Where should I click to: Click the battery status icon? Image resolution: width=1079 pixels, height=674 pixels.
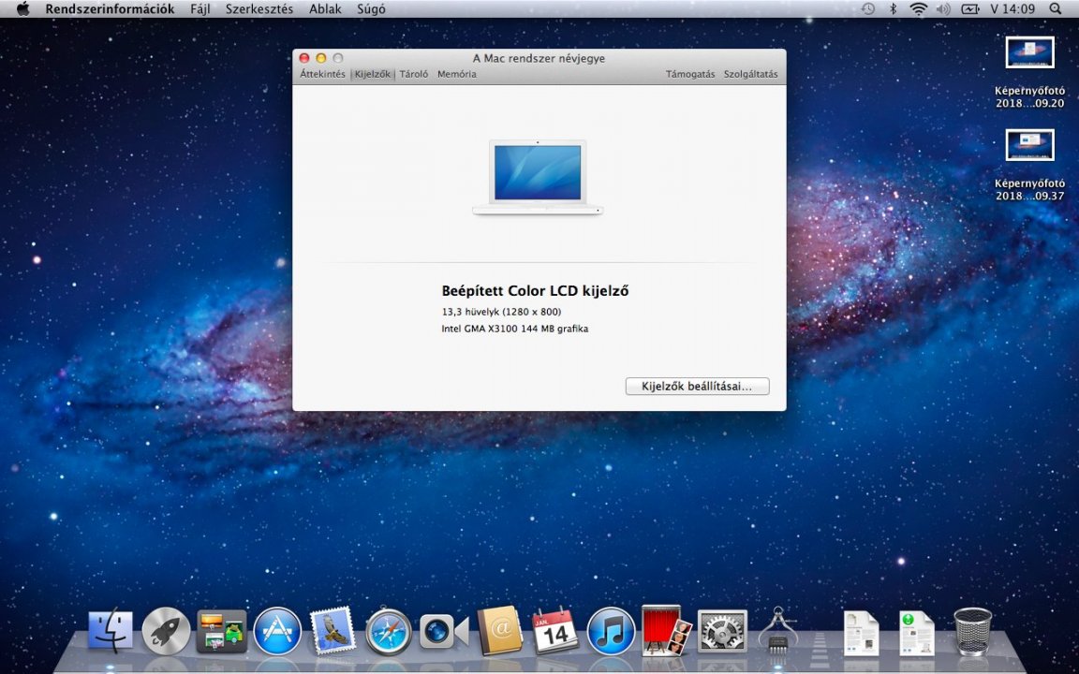tap(969, 9)
